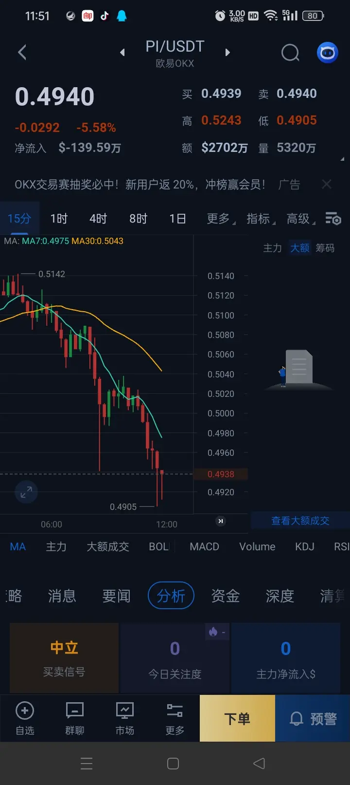
Task: Tap OKX交易赛 ad banner text
Action: click(x=140, y=185)
